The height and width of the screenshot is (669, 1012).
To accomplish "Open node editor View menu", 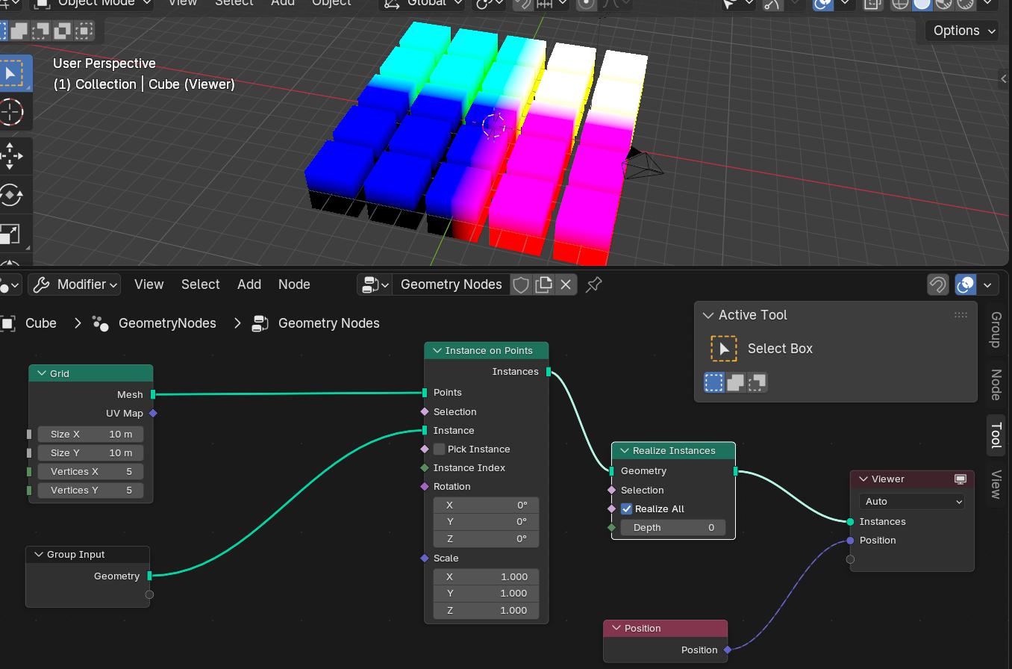I will (x=149, y=284).
